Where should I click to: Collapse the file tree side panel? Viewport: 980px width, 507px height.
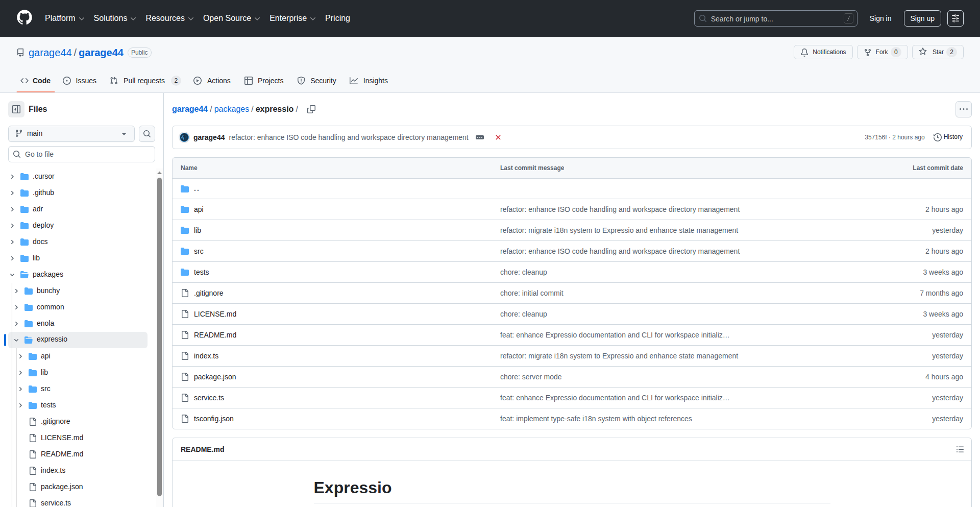[x=16, y=109]
